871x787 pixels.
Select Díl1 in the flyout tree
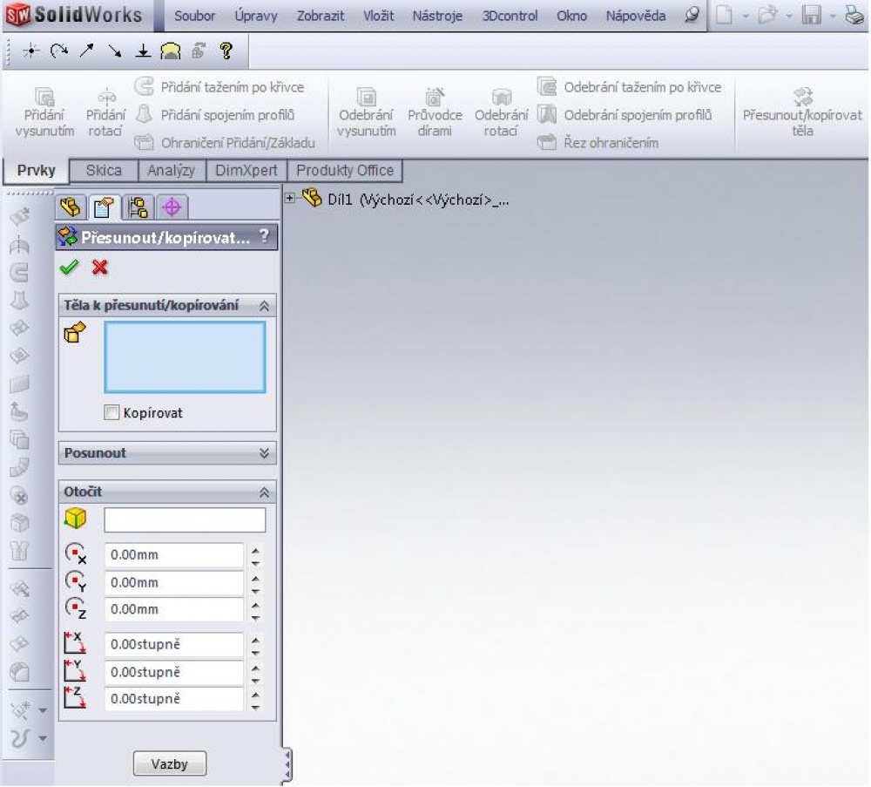pos(406,199)
